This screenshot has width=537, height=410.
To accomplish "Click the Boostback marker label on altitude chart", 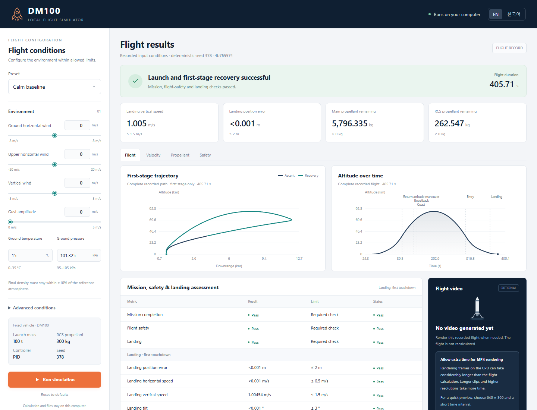I will click(x=421, y=201).
